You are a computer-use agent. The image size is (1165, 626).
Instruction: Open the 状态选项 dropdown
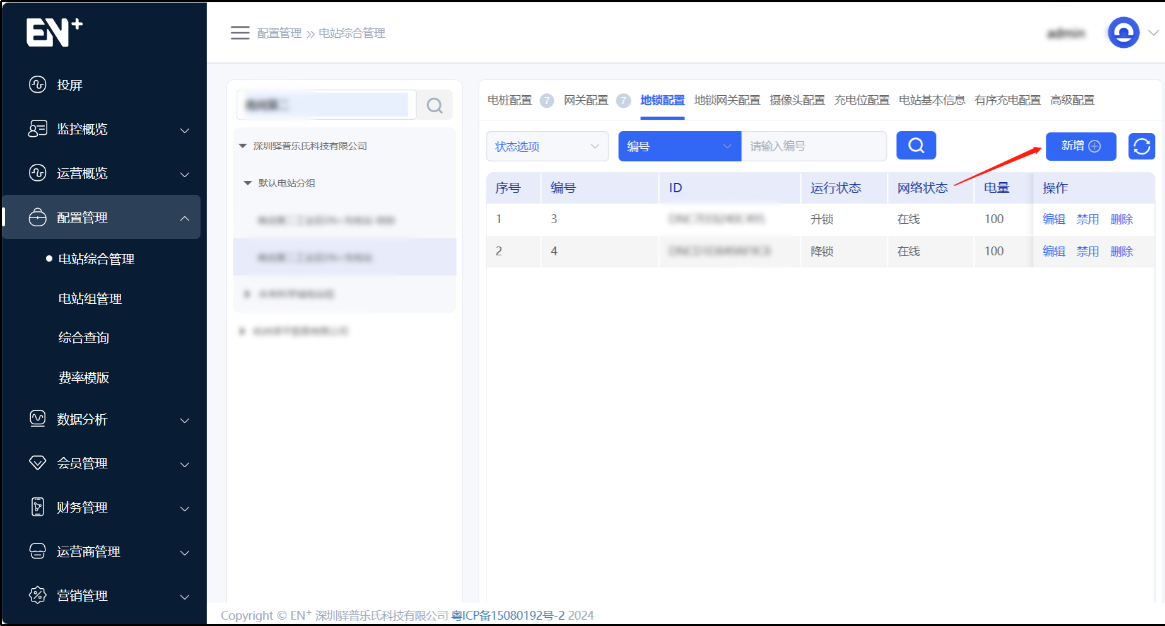547,146
